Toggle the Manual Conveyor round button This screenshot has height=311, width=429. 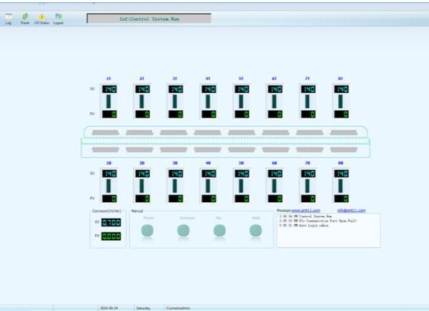(183, 231)
